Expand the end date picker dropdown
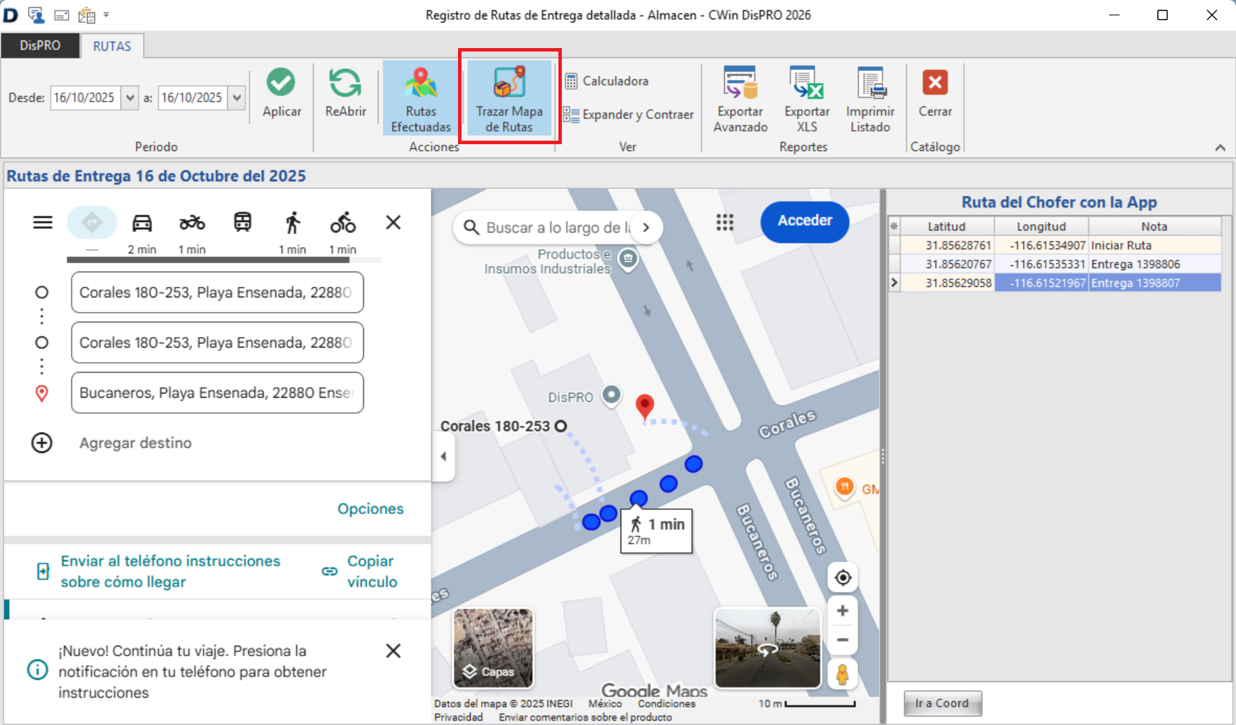 (237, 98)
